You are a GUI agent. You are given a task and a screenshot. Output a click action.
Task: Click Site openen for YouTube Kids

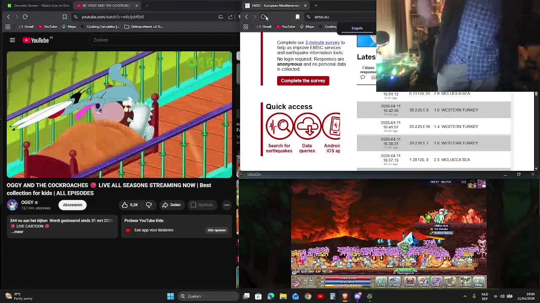(216, 230)
